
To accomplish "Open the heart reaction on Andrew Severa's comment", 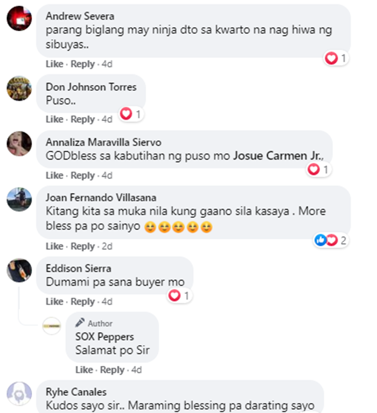I will [x=336, y=58].
